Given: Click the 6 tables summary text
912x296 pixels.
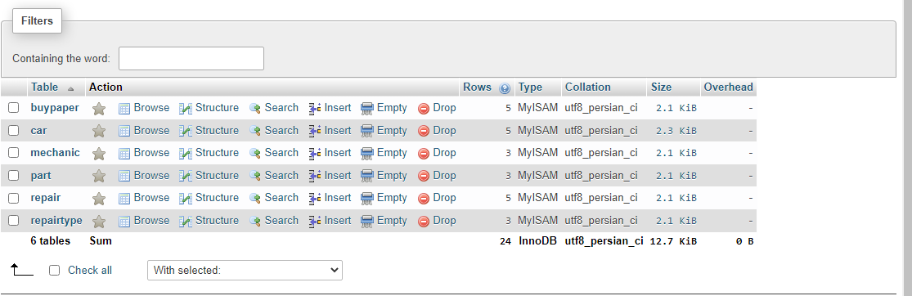Looking at the screenshot, I should (x=51, y=240).
